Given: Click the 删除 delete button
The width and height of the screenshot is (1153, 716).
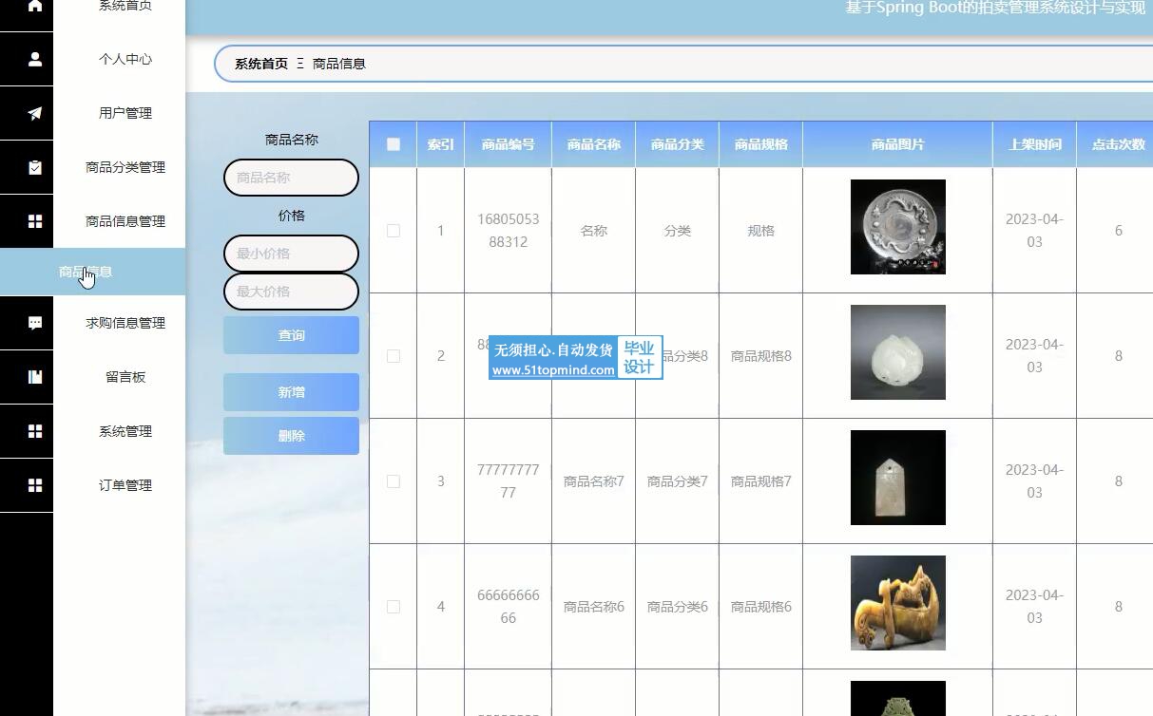Looking at the screenshot, I should (x=291, y=436).
